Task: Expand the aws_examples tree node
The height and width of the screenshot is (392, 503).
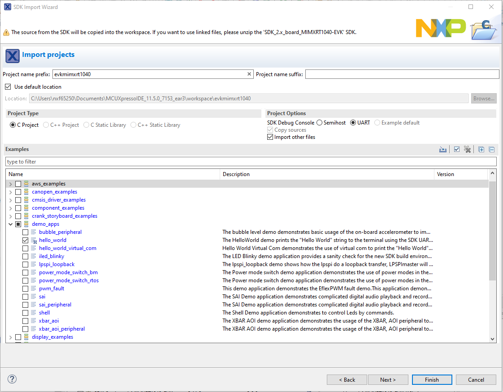Action: tap(11, 184)
